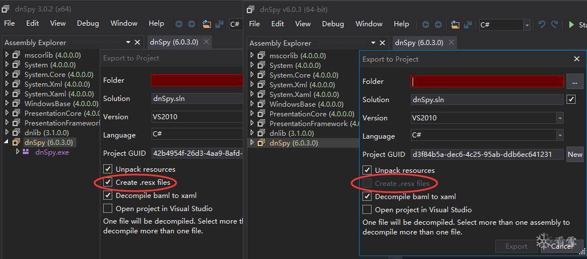Select PresentationFramework in right tree
587x259 pixels.
coord(313,123)
